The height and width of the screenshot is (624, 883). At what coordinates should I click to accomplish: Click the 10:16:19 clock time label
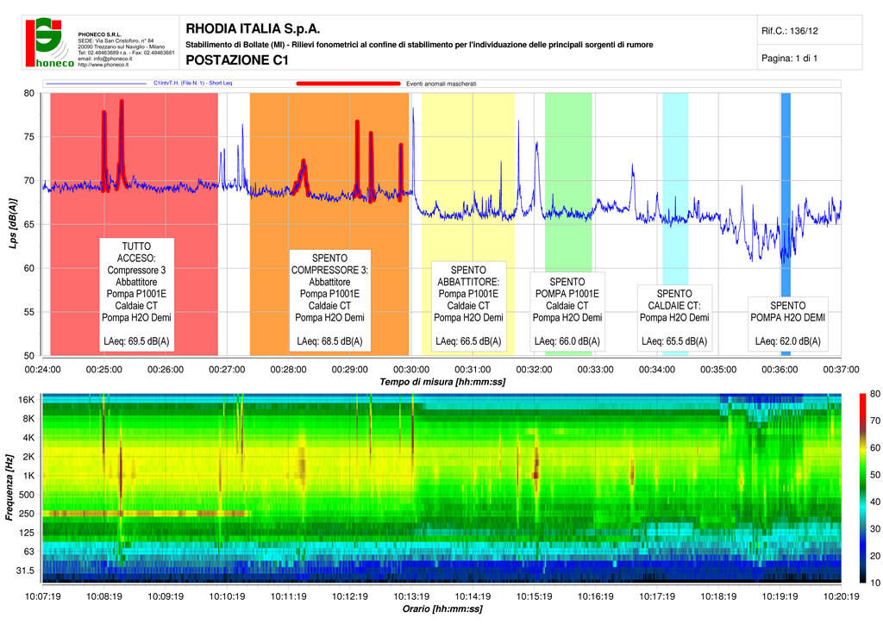point(595,596)
